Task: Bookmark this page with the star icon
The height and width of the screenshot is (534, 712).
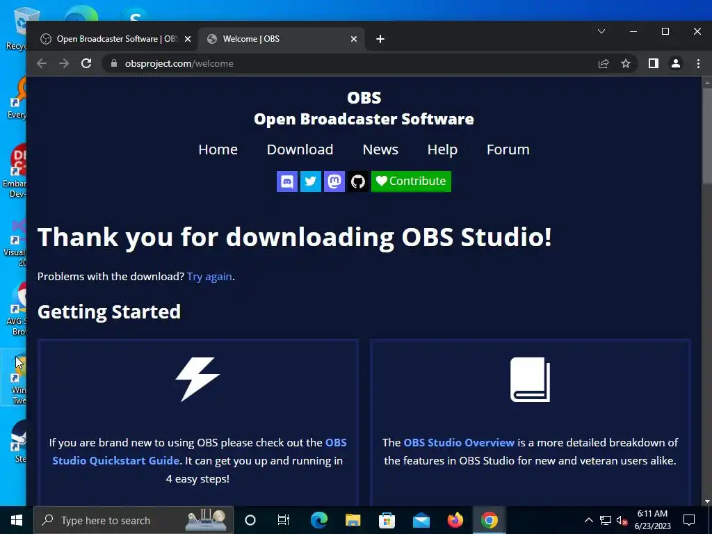Action: pos(626,63)
